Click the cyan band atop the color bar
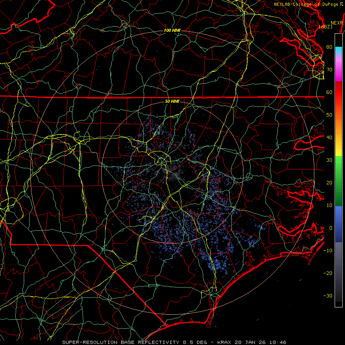Viewport: 345px width, 345px height. [338, 50]
